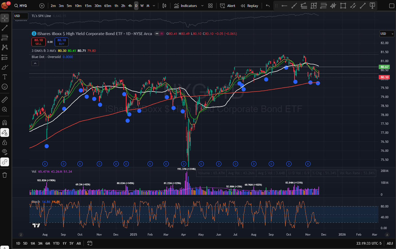
Task: Open the forecasting and measurement tools
Action: point(5,57)
